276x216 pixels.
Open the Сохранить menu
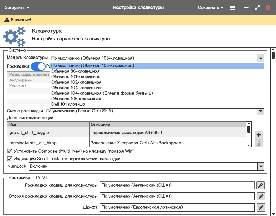point(210,7)
